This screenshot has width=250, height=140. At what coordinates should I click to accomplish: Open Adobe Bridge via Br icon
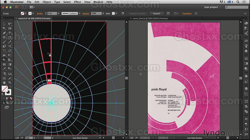[24, 7]
